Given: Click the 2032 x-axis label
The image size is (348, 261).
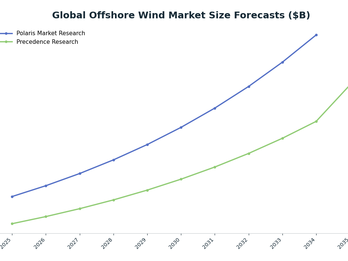Looking at the screenshot, I should 243,243.
